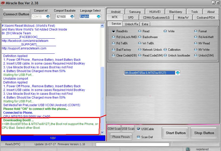
Task: Click the blue 100% progress bar
Action: pos(53,138)
